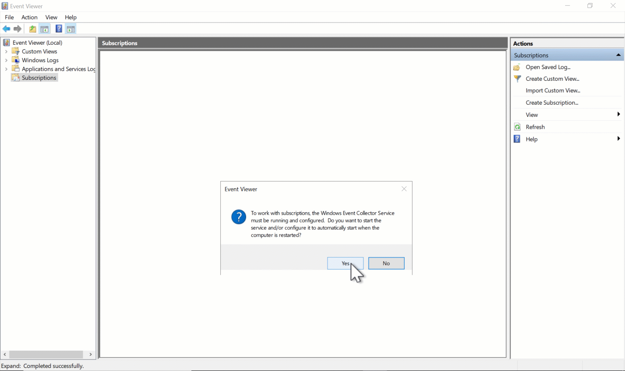Viewport: 625px width, 371px height.
Task: Open the Help submenu arrow in Actions
Action: click(x=618, y=139)
